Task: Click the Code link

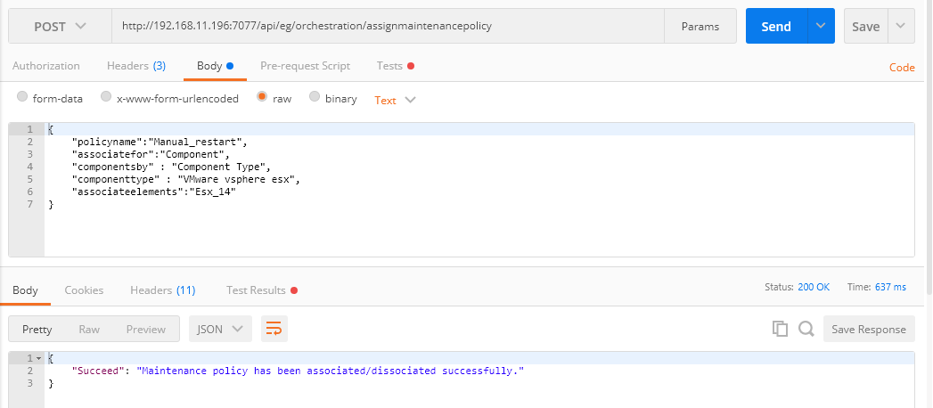Action: pyautogui.click(x=902, y=67)
